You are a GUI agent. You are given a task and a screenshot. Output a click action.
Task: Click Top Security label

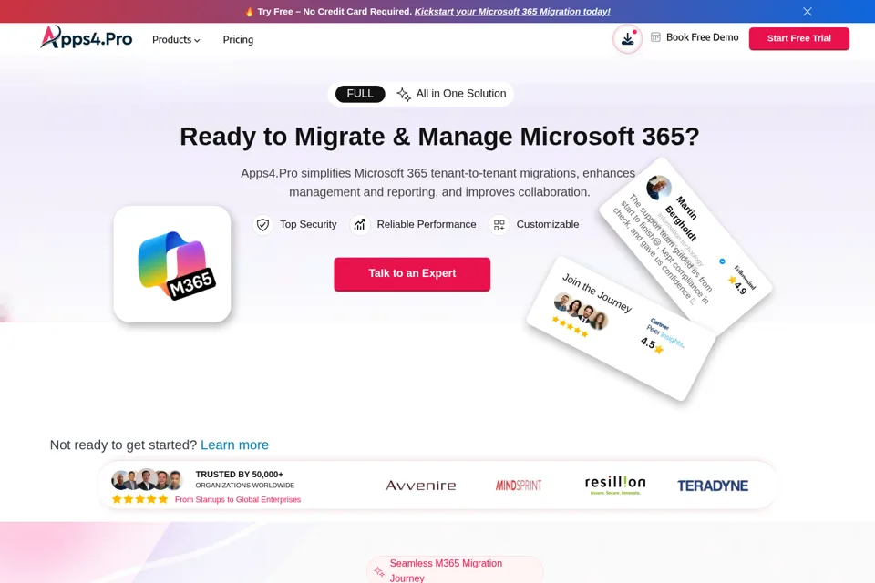click(x=308, y=224)
